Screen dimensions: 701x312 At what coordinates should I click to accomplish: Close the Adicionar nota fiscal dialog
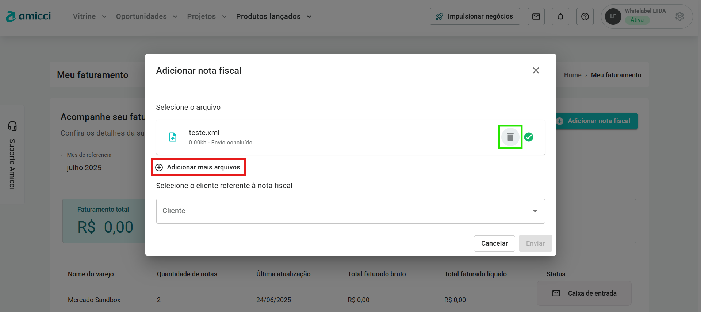[x=536, y=70]
